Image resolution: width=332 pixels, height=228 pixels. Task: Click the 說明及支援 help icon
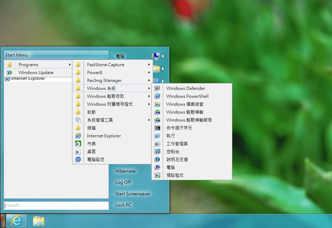click(157, 159)
